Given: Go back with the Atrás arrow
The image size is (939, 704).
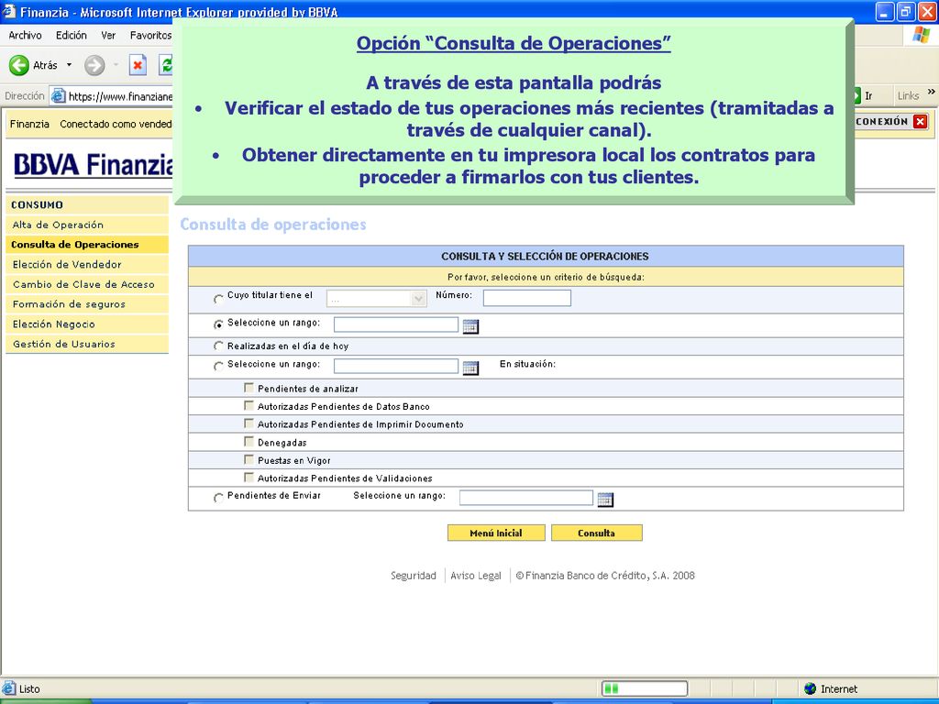Looking at the screenshot, I should tap(19, 65).
